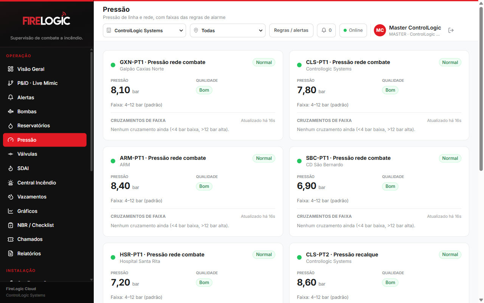Click the sidebar scroll down arrow
The image size is (484, 303).
click(91, 280)
